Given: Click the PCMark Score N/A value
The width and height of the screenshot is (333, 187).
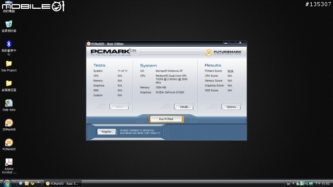Looking at the screenshot, I should pos(230,71).
